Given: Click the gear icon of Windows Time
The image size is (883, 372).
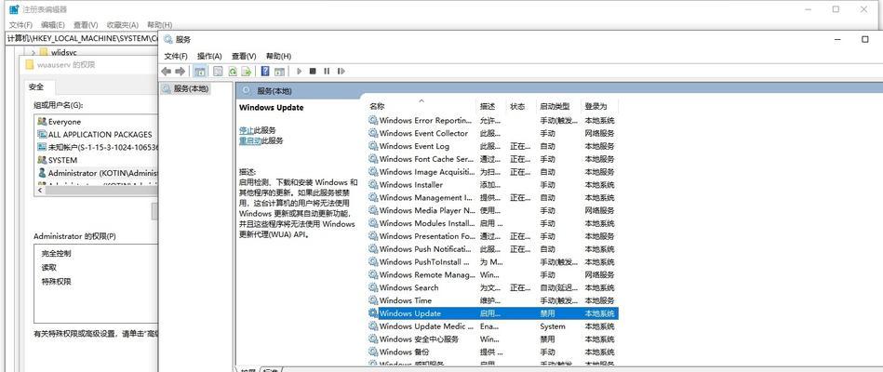Looking at the screenshot, I should (373, 300).
